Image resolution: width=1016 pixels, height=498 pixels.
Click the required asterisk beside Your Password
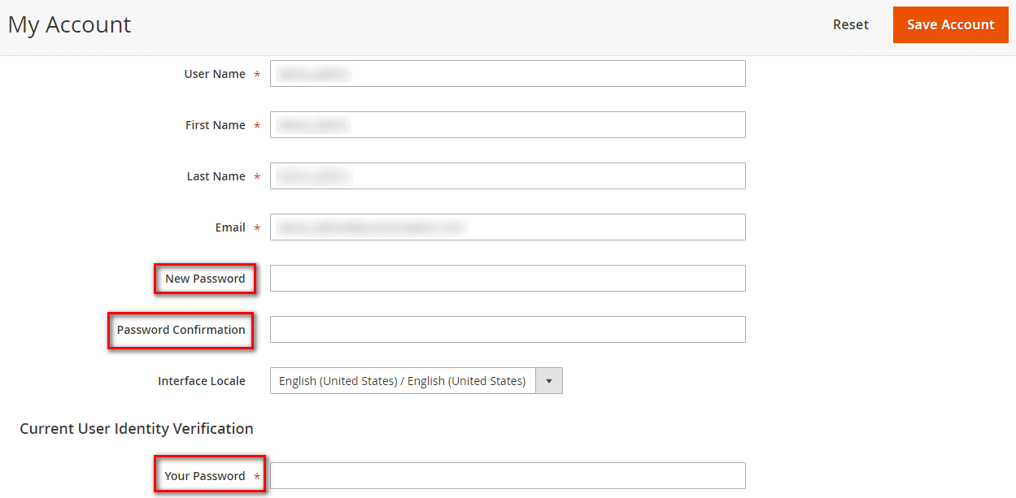tap(258, 476)
